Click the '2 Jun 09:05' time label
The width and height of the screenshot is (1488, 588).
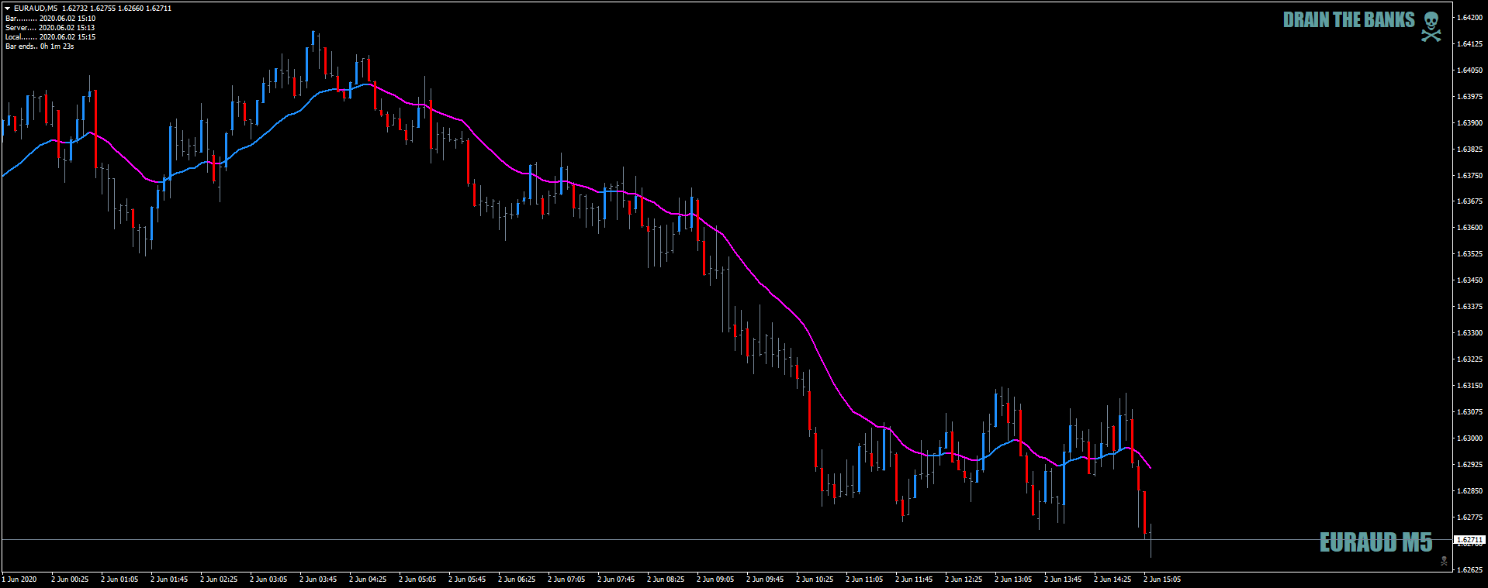(x=715, y=579)
